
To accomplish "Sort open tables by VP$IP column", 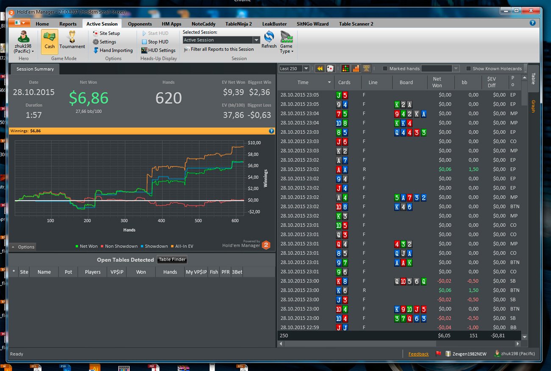I will coord(117,272).
